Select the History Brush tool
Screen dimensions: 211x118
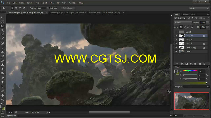click(2, 56)
